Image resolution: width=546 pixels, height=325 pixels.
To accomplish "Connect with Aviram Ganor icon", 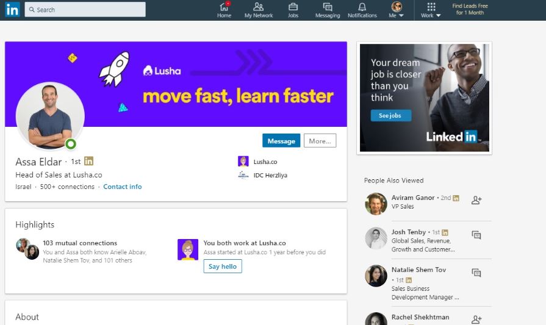I will pos(476,200).
